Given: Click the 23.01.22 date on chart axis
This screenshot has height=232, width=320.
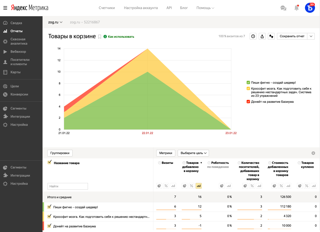Looking at the screenshot, I should click(231, 133).
